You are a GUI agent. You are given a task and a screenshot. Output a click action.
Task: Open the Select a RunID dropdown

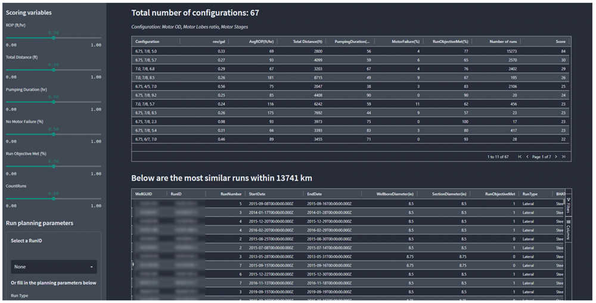click(54, 267)
